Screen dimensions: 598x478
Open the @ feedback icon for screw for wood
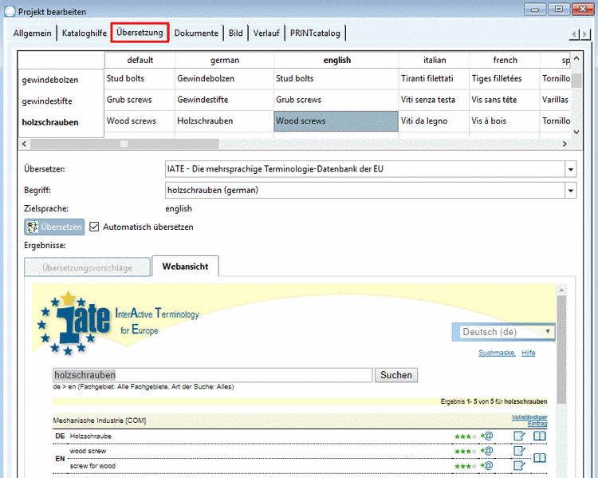tap(487, 465)
